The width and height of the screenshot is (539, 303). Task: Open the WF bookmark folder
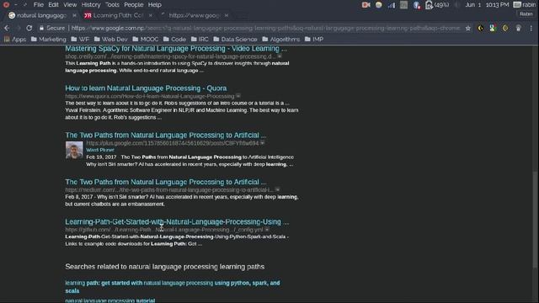80,40
